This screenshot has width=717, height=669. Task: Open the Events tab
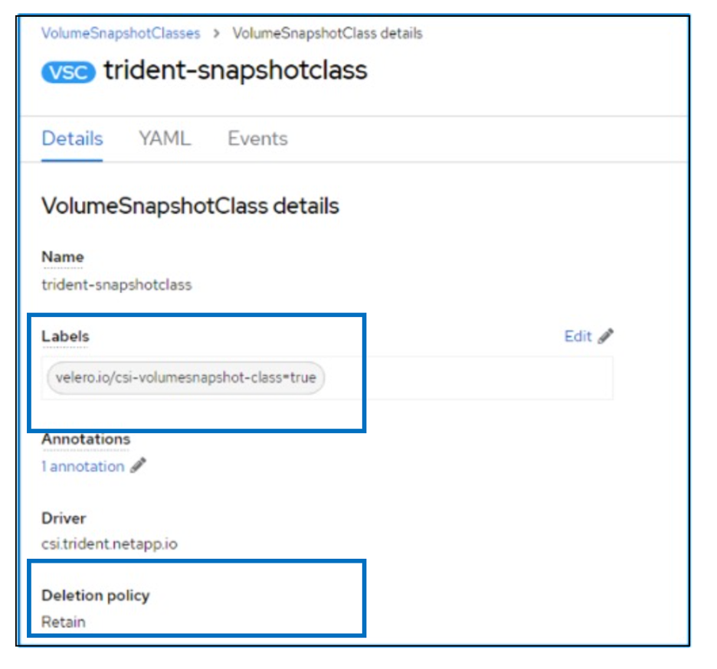pyautogui.click(x=257, y=139)
